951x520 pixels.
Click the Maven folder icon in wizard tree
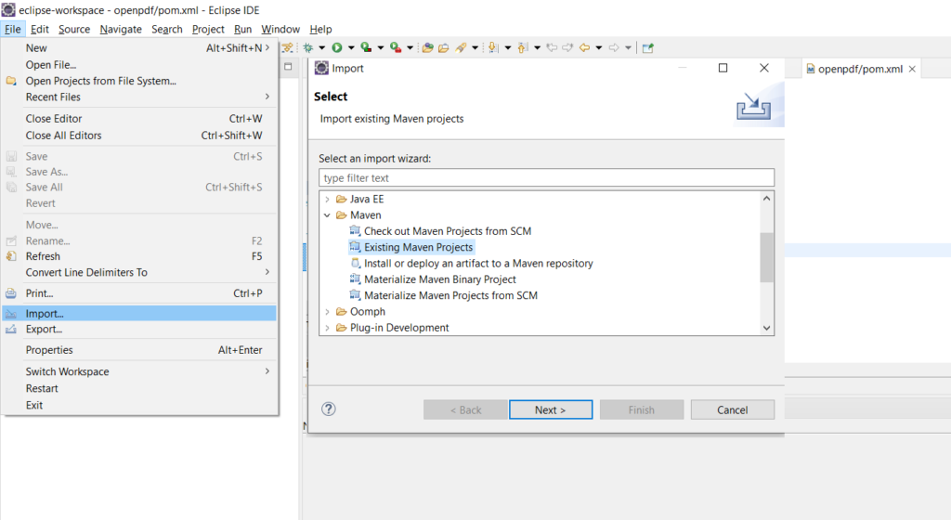(342, 215)
